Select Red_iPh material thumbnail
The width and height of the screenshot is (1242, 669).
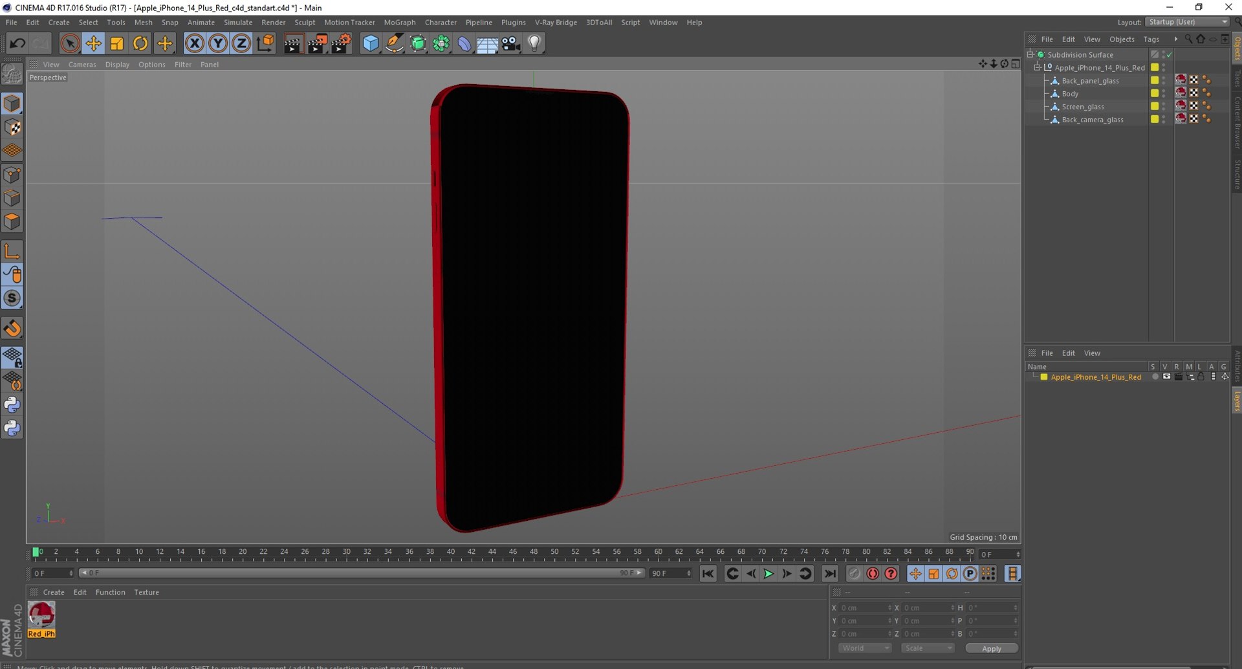tap(41, 615)
